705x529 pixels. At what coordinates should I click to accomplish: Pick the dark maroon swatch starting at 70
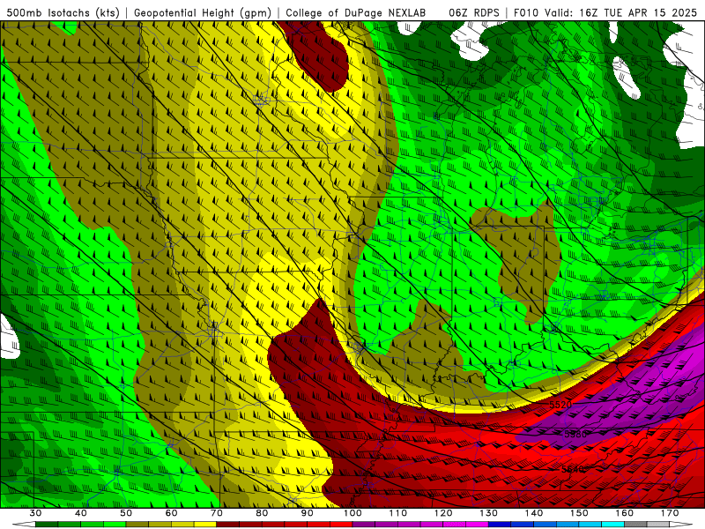[x=228, y=525]
